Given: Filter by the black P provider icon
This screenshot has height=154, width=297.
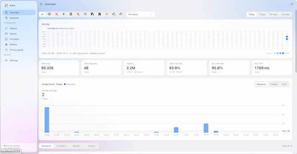Looking at the screenshot, I should tap(92, 14).
